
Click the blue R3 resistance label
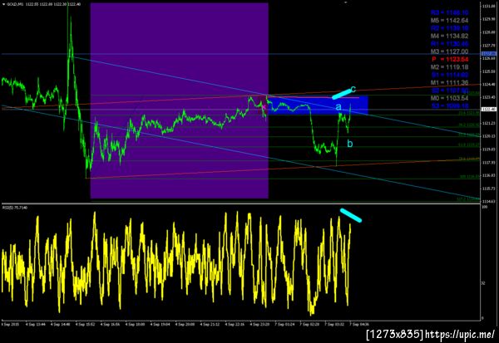[x=449, y=12]
